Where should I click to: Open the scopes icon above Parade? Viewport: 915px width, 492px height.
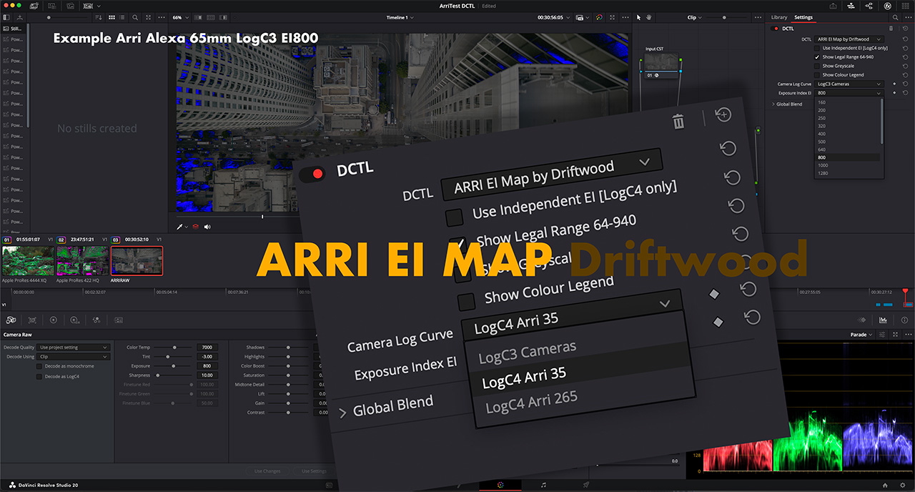883,320
